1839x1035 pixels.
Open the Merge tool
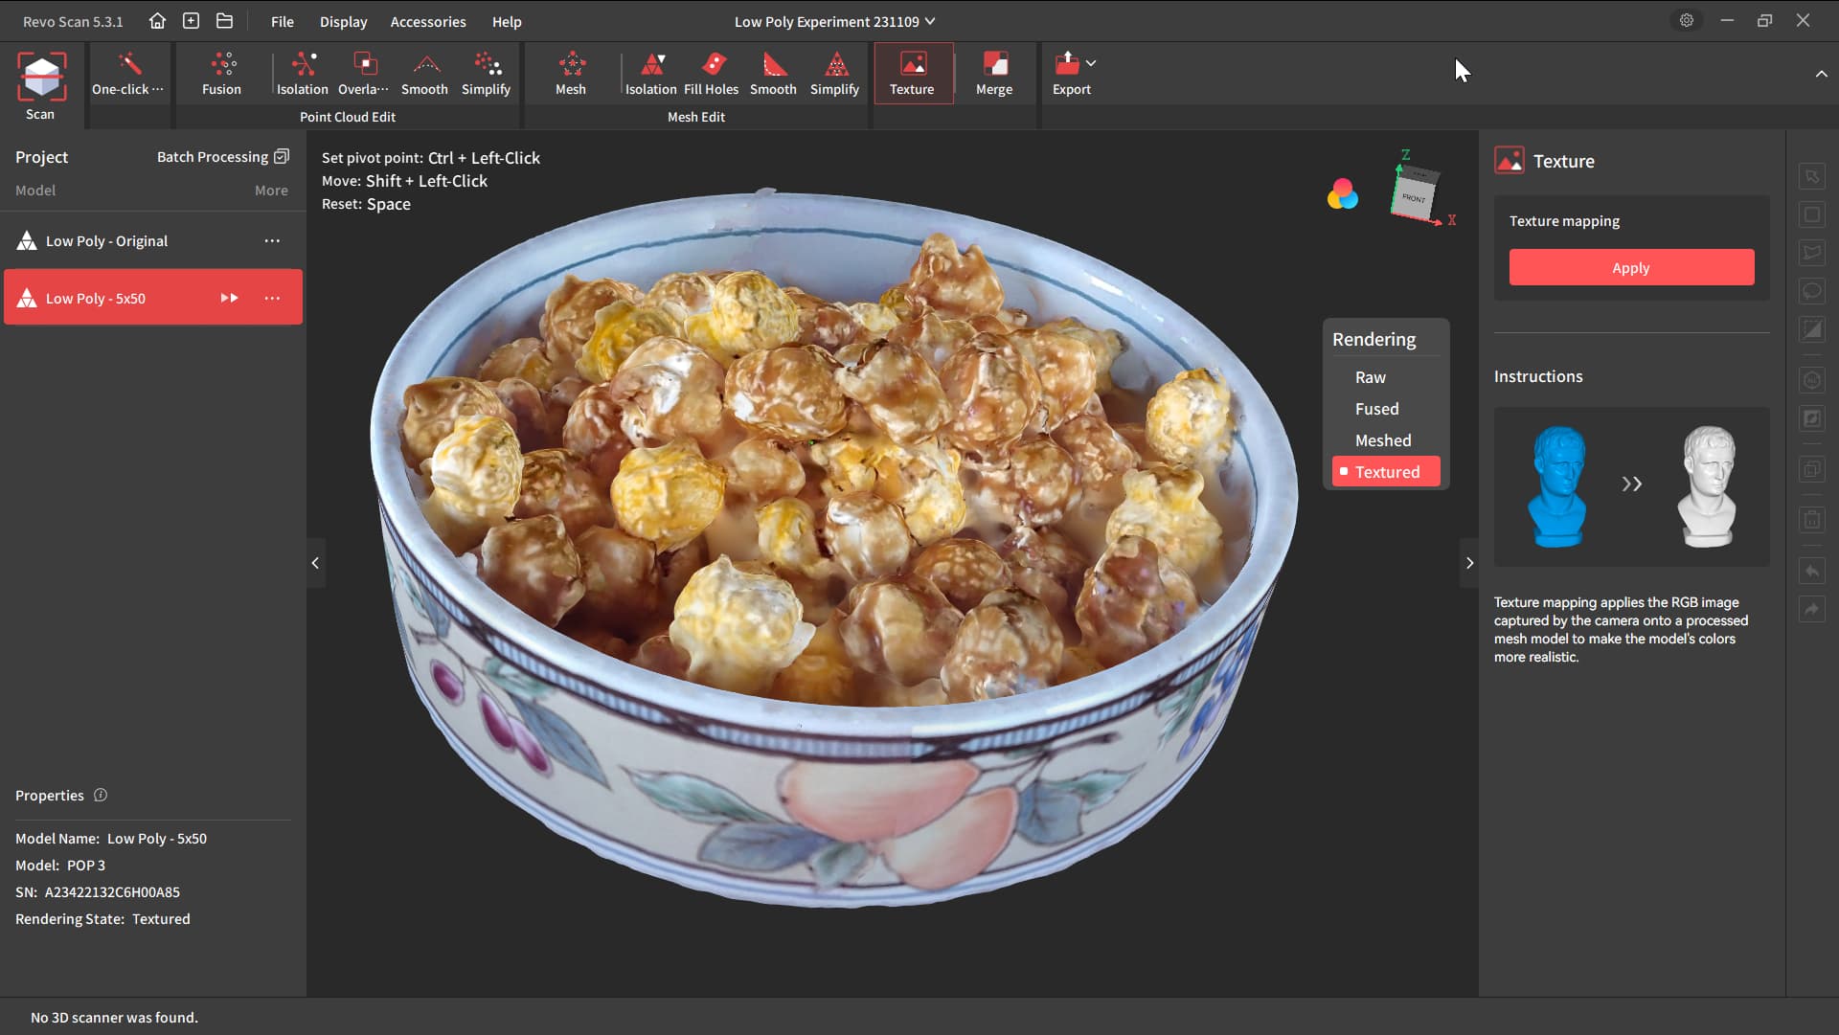click(x=994, y=65)
